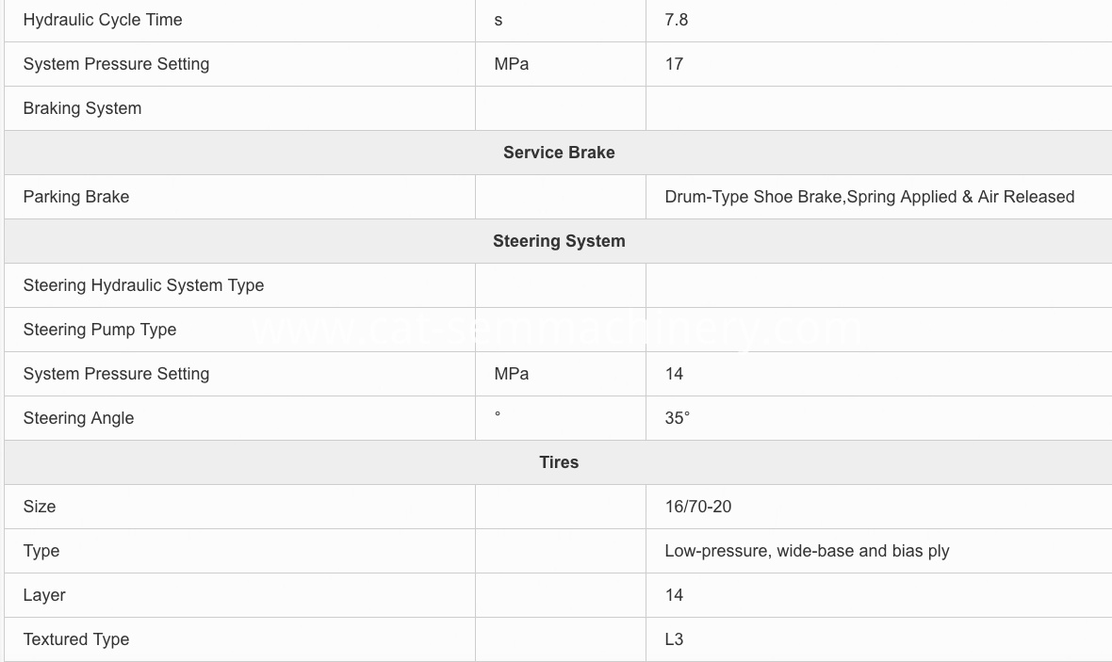Select the Hydraulic Cycle Time row label
Image resolution: width=1112 pixels, height=662 pixels.
pos(103,20)
